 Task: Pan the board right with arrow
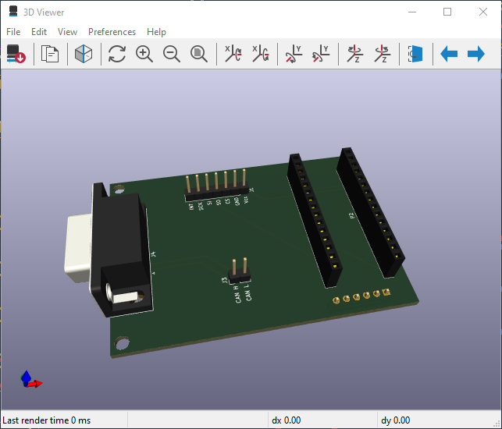(475, 54)
